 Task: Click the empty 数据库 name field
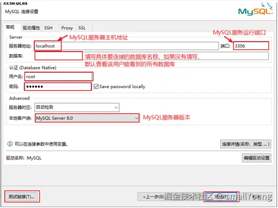(x=152, y=56)
